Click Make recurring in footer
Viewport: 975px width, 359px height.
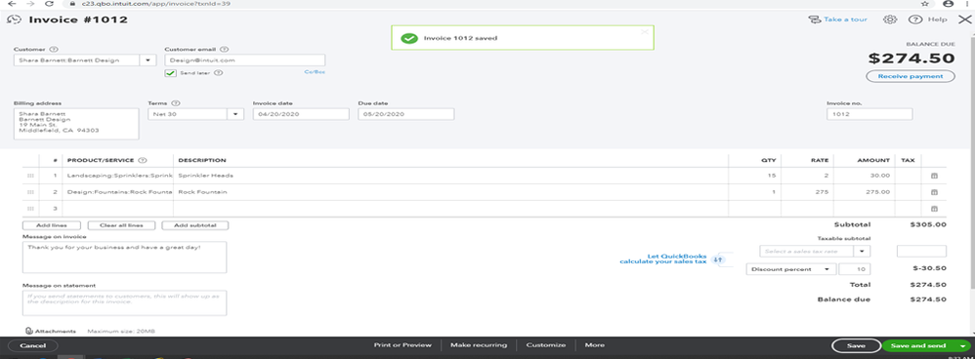(x=478, y=345)
